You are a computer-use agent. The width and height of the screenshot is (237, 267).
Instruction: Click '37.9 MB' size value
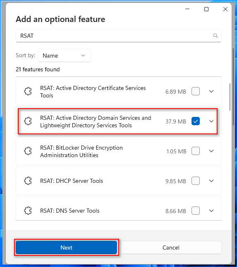click(176, 121)
